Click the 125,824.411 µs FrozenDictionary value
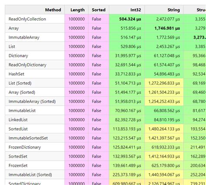206x185 pixels. coord(127,147)
